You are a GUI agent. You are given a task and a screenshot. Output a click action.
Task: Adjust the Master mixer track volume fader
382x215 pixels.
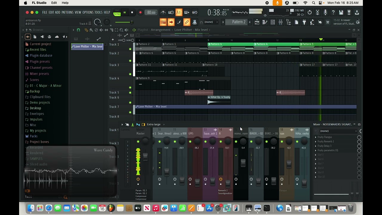(145, 157)
